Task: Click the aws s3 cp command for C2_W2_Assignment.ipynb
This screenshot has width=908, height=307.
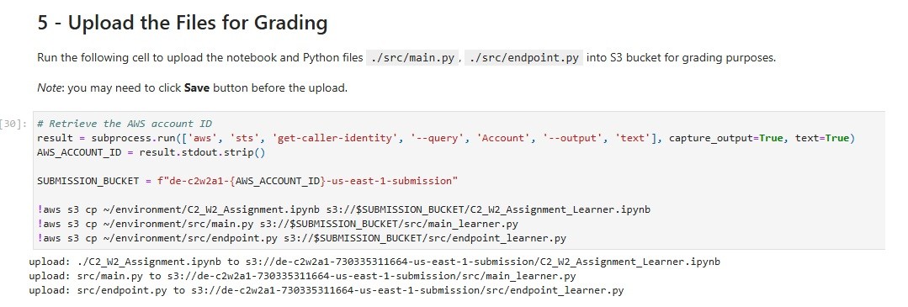Action: coord(343,209)
